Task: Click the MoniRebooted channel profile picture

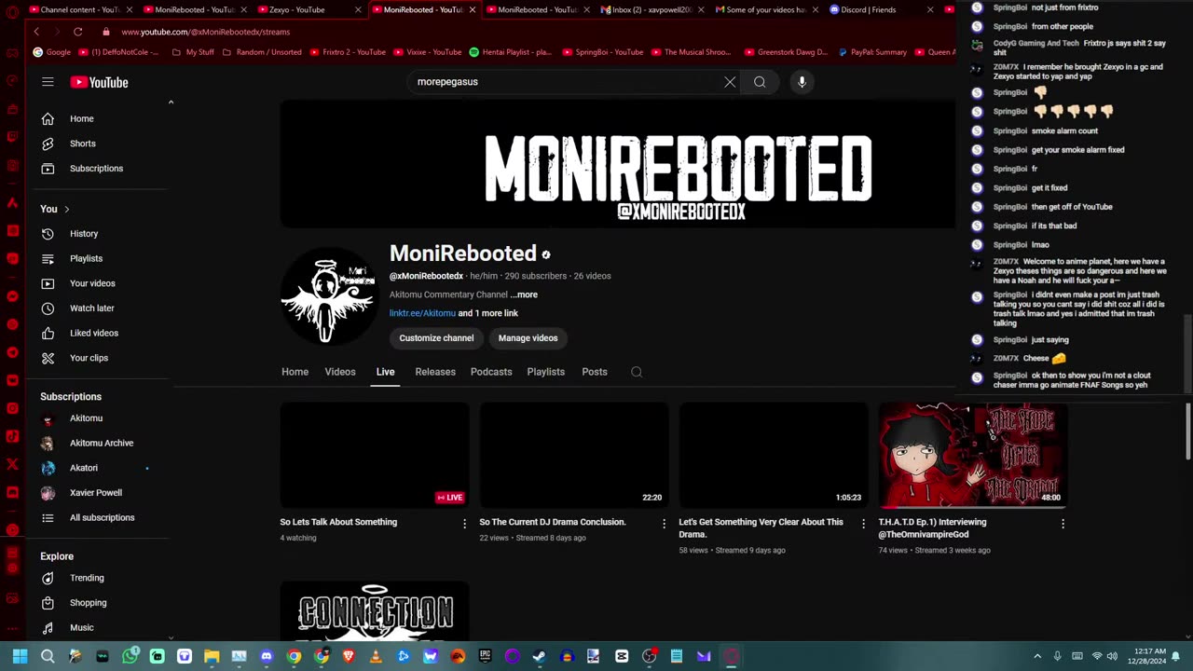Action: coord(328,296)
